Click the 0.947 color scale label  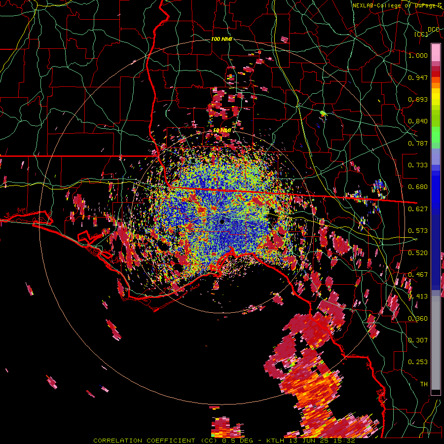point(418,77)
